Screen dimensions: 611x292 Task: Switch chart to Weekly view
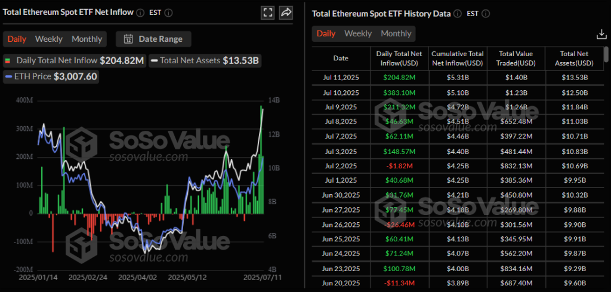click(x=49, y=39)
